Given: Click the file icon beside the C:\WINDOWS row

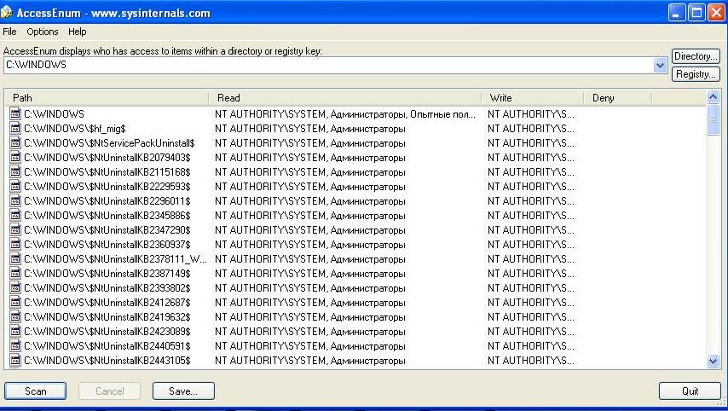Looking at the screenshot, I should 15,113.
